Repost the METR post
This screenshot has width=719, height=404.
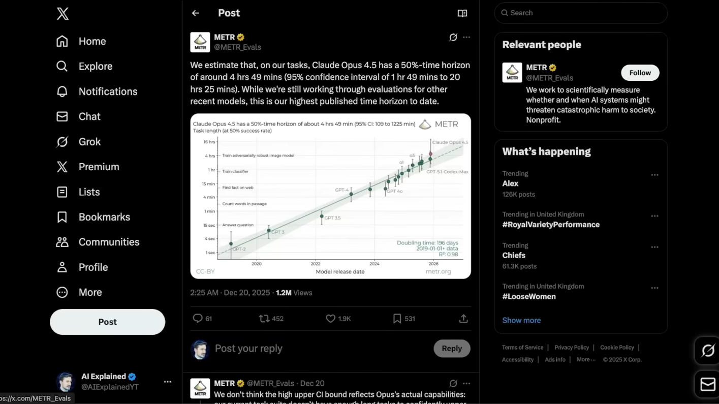tap(264, 319)
